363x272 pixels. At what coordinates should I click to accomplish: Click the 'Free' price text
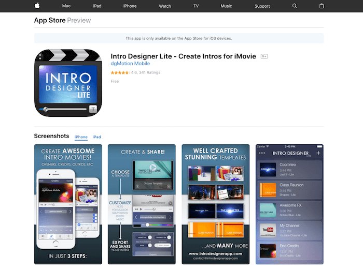[x=115, y=81]
